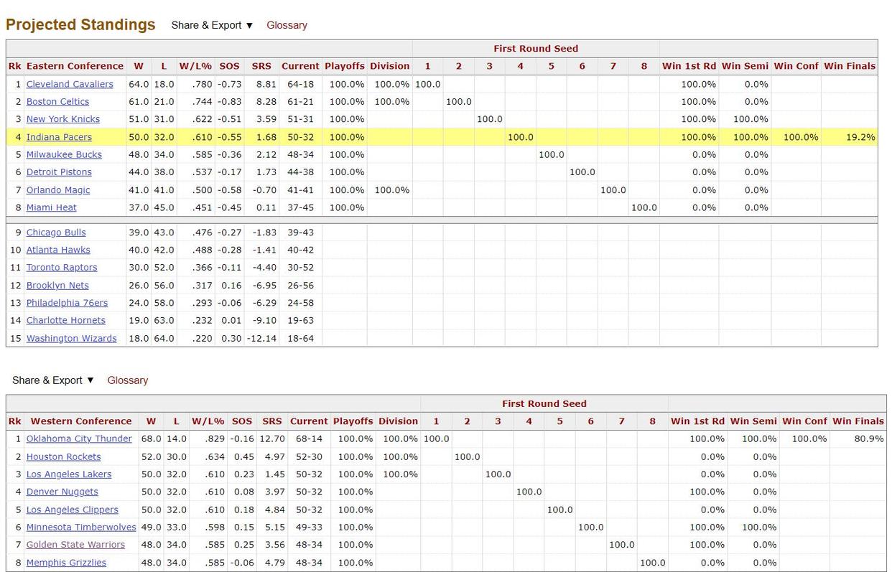Sort Western table by SRS header
Screen dimensions: 892x572
[x=272, y=421]
